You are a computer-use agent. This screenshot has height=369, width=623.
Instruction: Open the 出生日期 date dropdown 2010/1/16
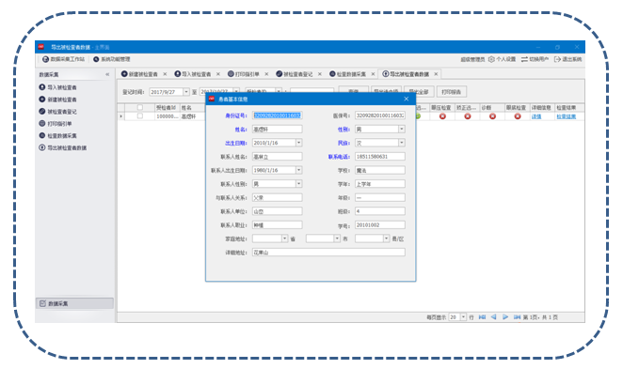[298, 143]
